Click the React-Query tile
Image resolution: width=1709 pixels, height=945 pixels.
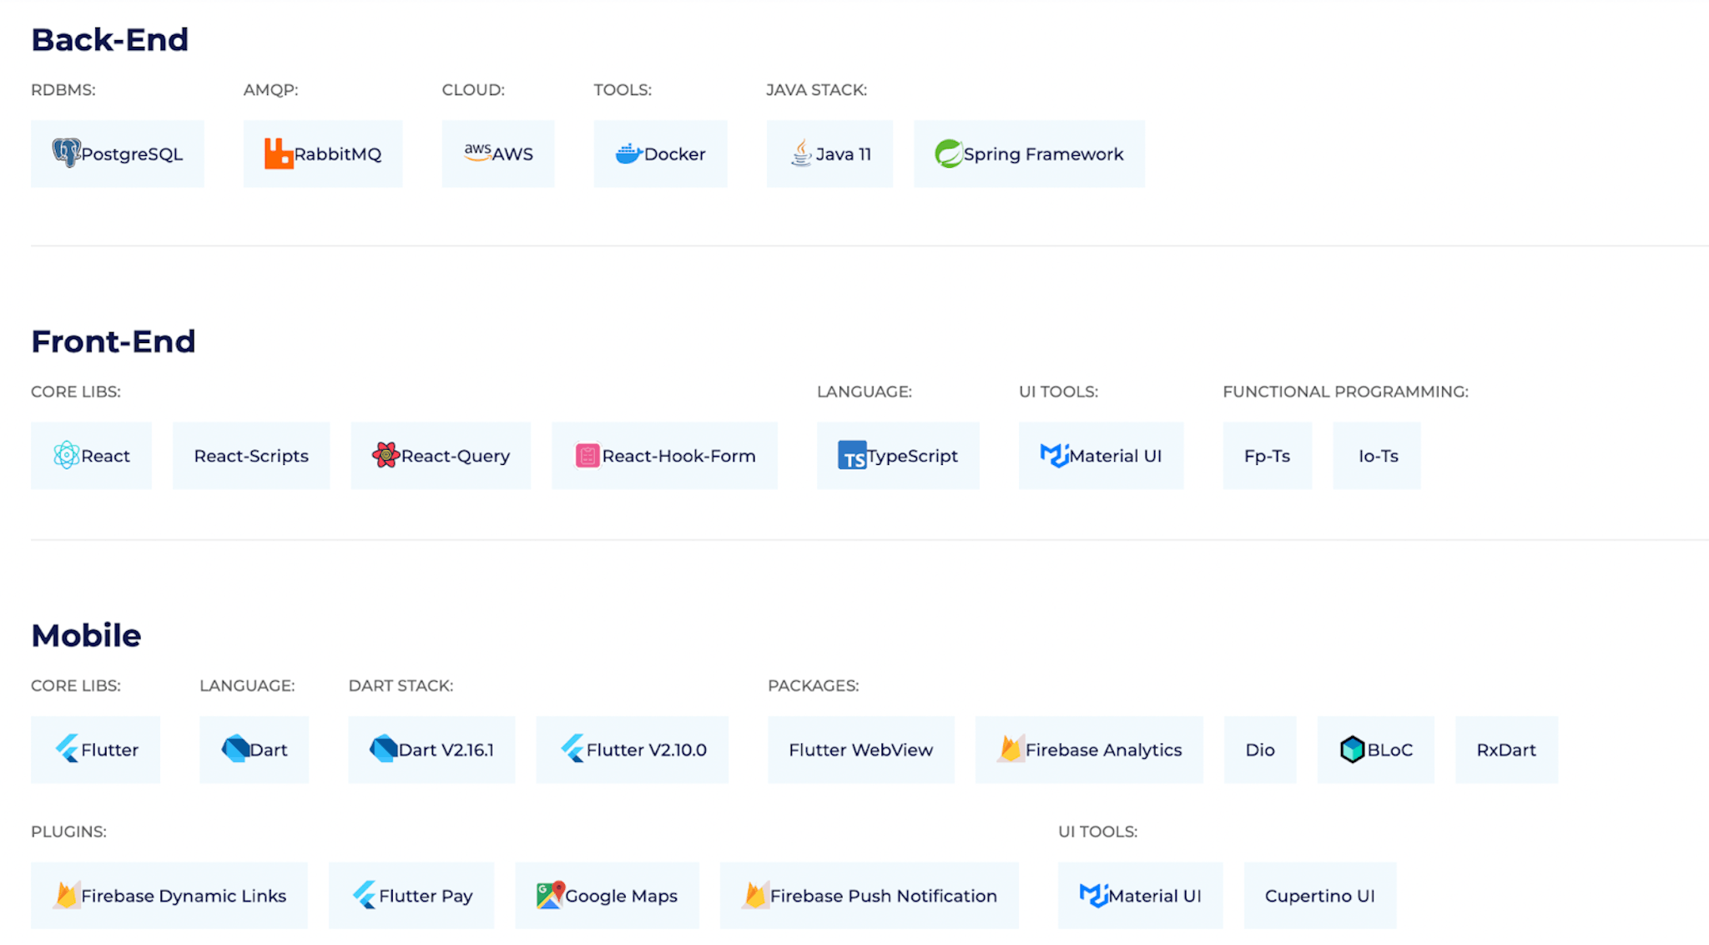coord(441,456)
